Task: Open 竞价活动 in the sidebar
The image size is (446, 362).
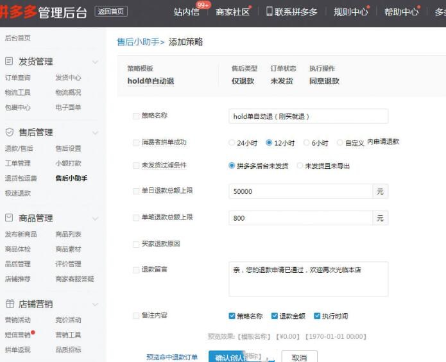Action: (68, 320)
